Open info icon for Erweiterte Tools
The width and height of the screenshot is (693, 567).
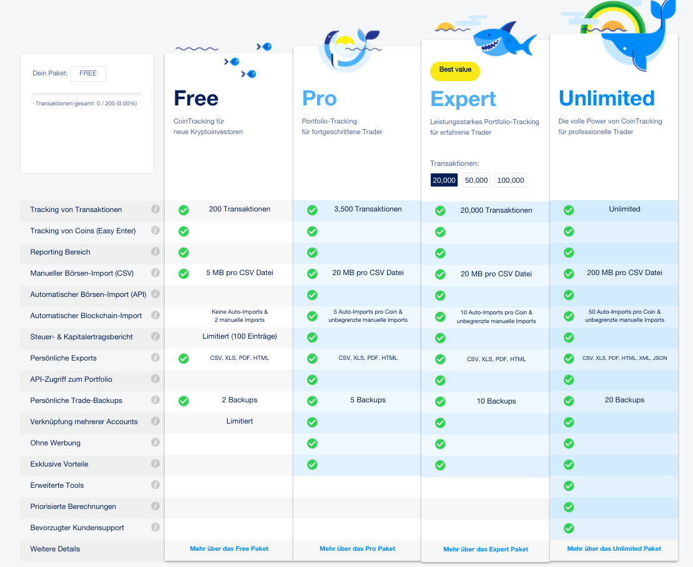[x=155, y=485]
